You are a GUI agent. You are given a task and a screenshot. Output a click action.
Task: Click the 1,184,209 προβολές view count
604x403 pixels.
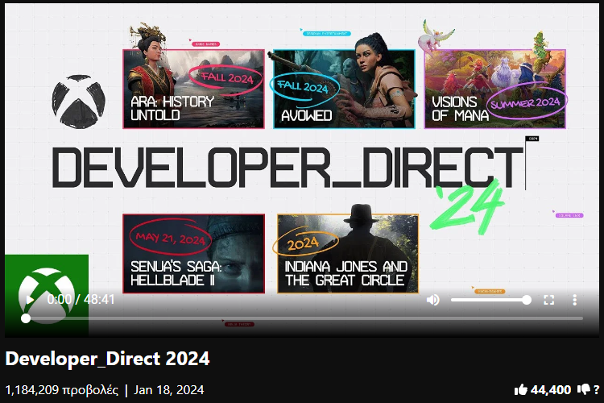(62, 390)
